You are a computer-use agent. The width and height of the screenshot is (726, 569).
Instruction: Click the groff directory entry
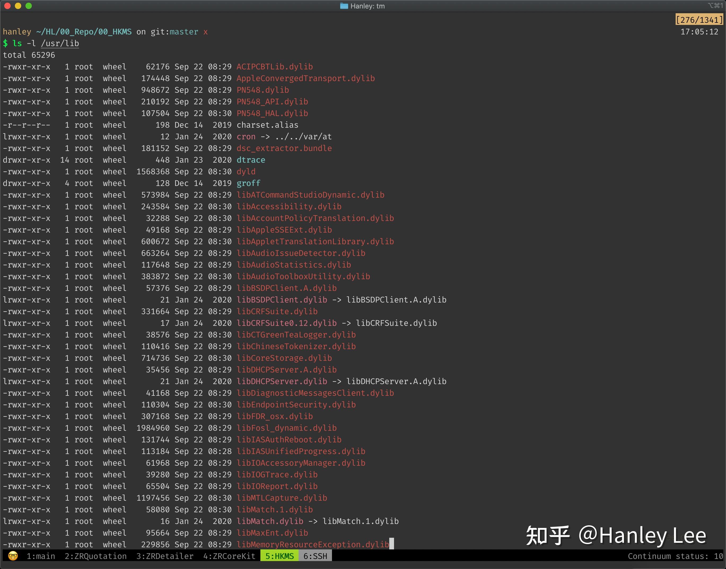coord(248,183)
